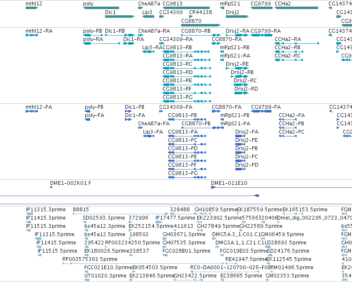Click transcript CheA87a-RA label
The image size is (352, 282).
154,31
